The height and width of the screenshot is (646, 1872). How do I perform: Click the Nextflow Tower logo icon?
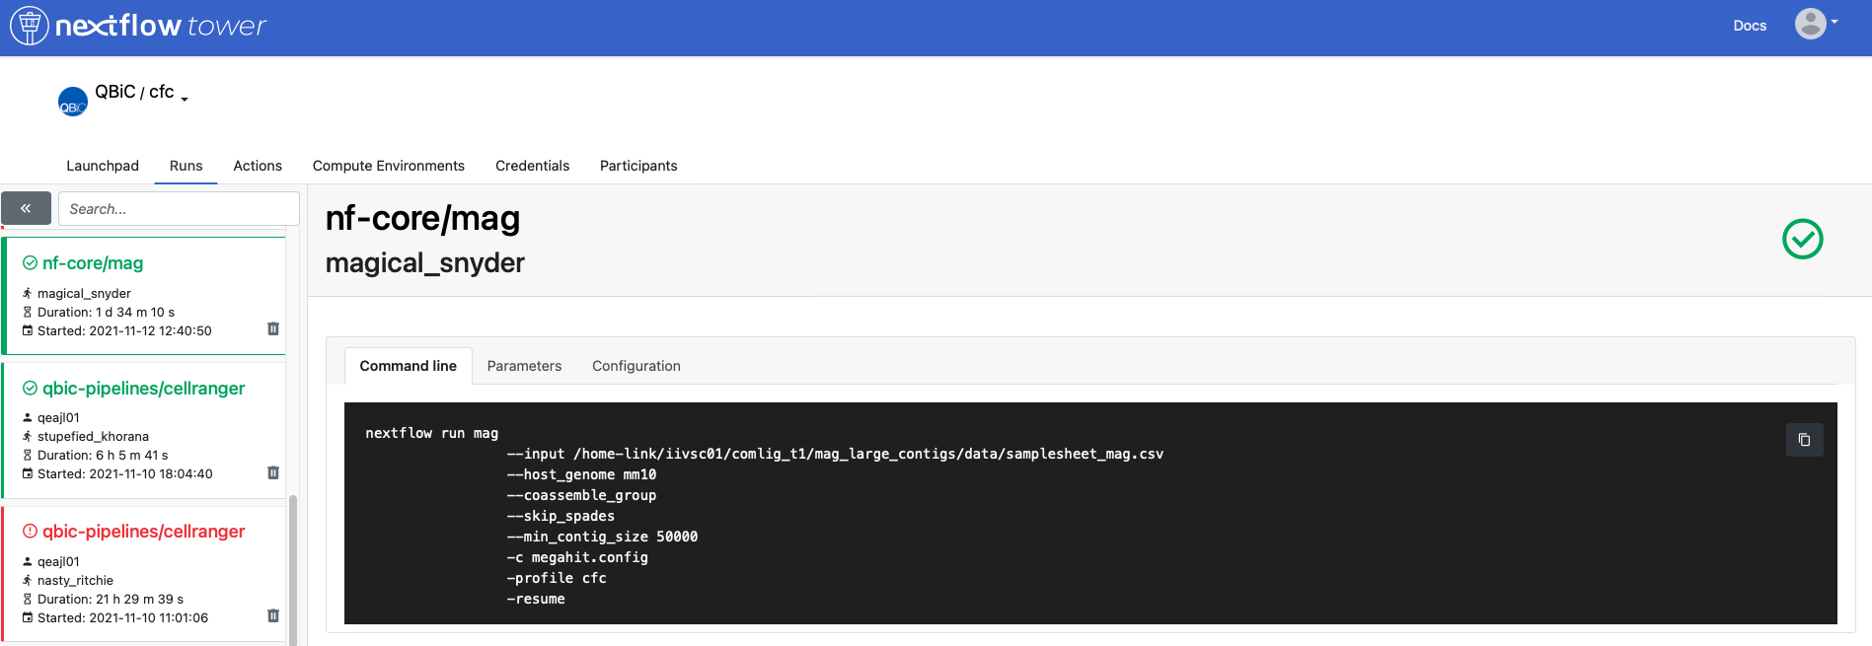coord(30,26)
